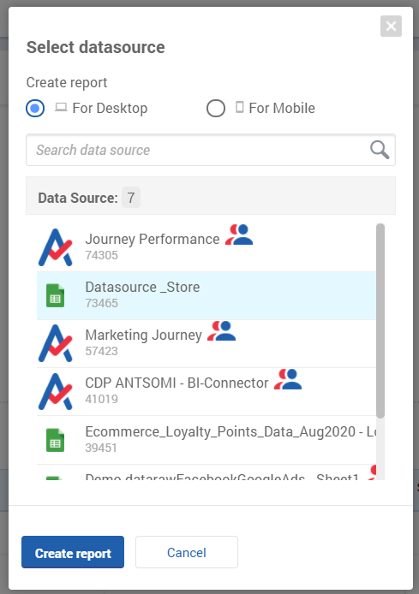The height and width of the screenshot is (594, 419).
Task: Click datasource ID 57423
Action: pos(102,351)
